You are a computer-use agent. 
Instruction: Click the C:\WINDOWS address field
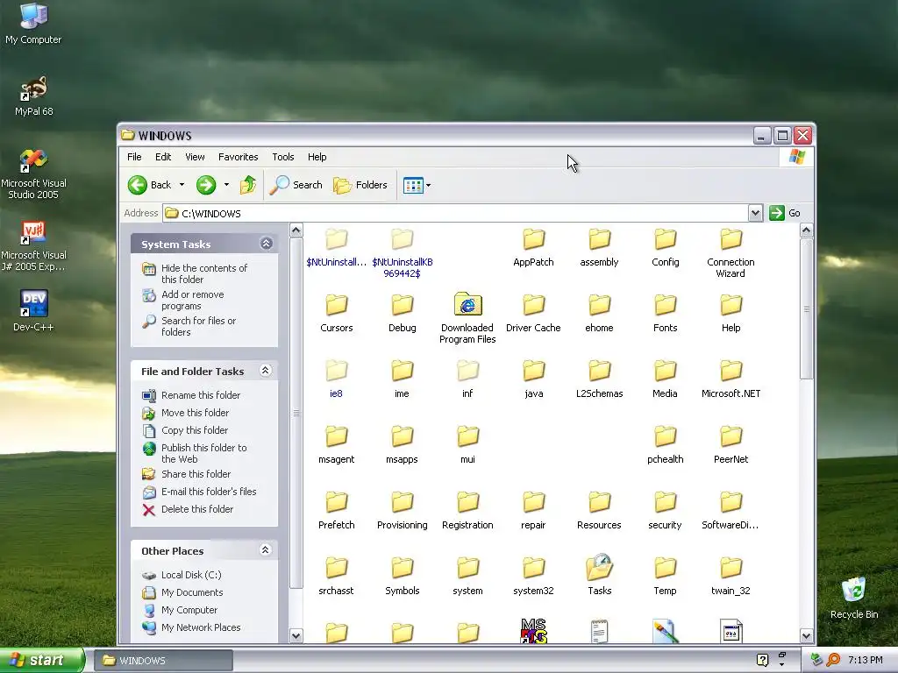(455, 213)
